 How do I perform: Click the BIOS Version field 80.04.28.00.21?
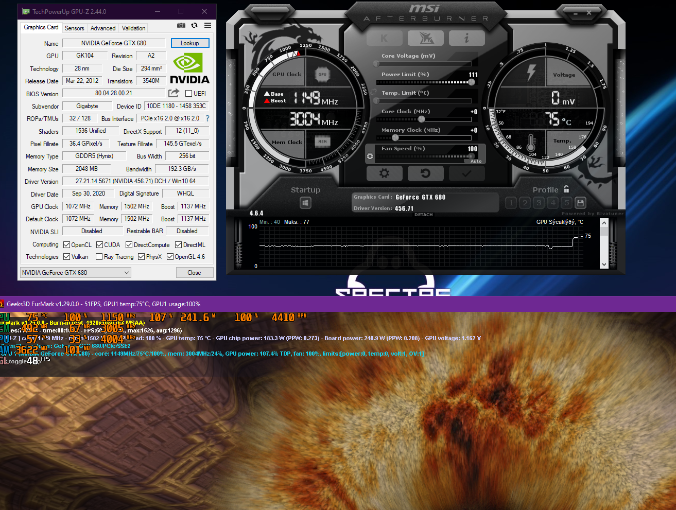114,93
